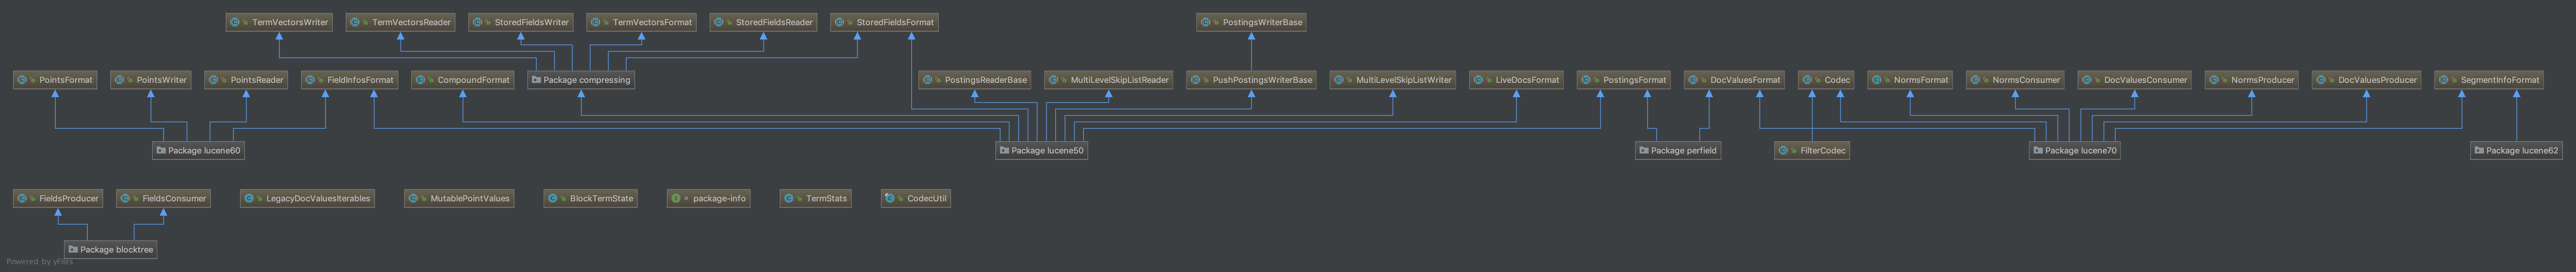Screen dimensions: 2576x272
Task: Select the DocValuesConsumer node
Action: (x=2135, y=80)
